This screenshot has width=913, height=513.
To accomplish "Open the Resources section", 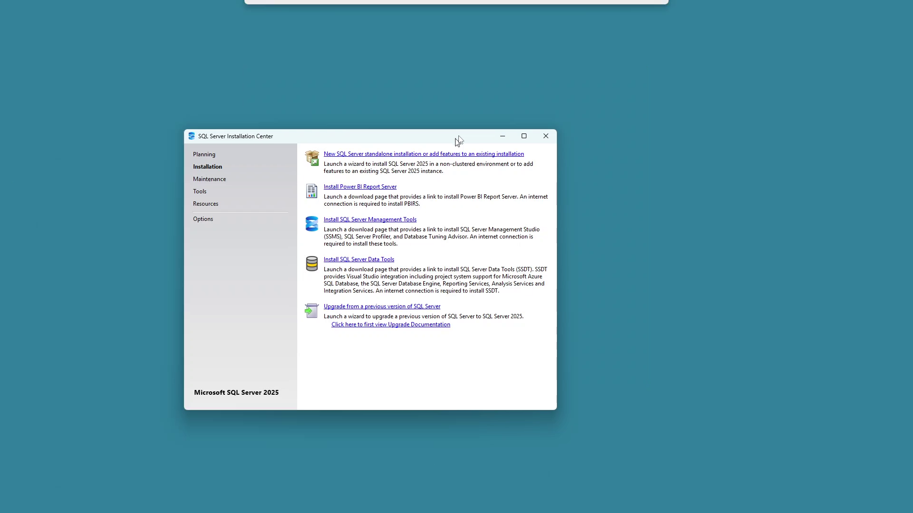I will coord(205,204).
